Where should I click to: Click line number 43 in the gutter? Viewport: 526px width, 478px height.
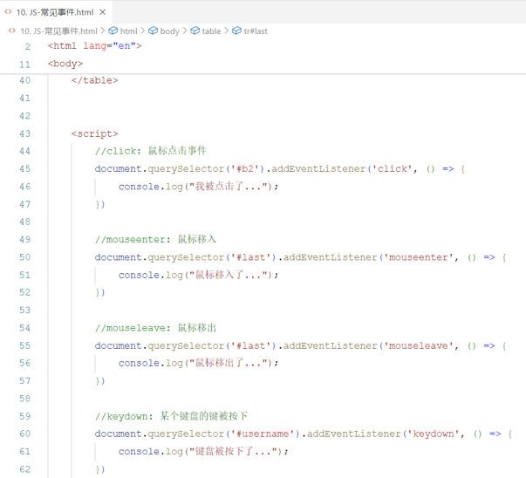click(24, 133)
